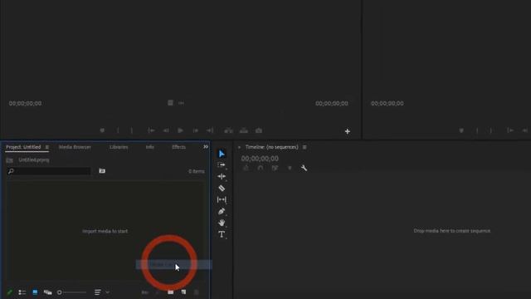Mark Out point in Source monitor

point(132,130)
